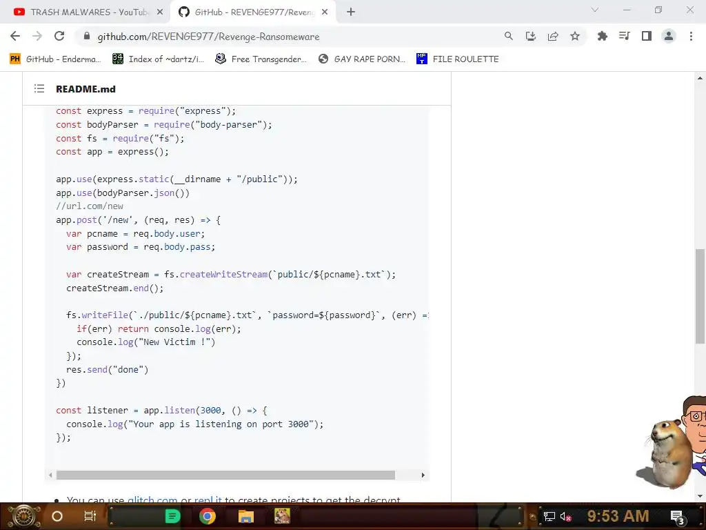The height and width of the screenshot is (530, 706).
Task: Click the code block horizontal scrollbar
Action: pyautogui.click(x=225, y=475)
